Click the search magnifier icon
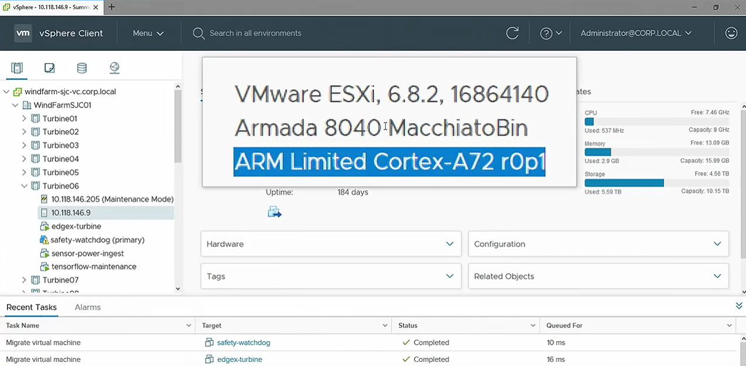 [199, 33]
